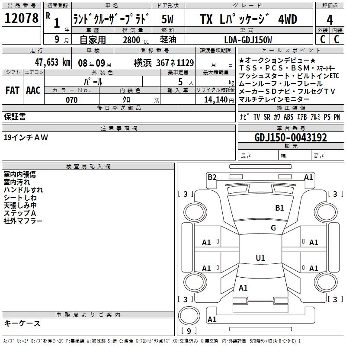Screen dimensions: 346x346
Task: Select マルチテレインモニター line
Action: click(x=274, y=99)
